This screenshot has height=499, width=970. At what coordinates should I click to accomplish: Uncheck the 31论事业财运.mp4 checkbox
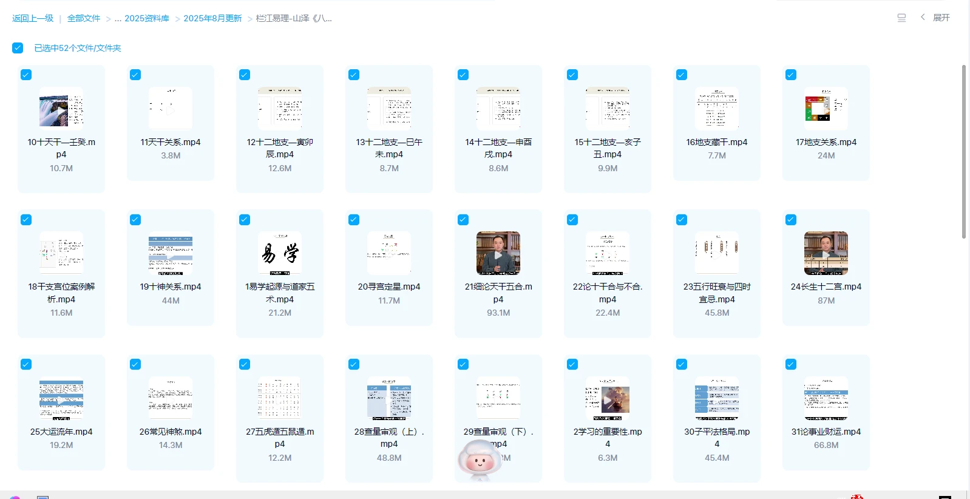coord(791,364)
